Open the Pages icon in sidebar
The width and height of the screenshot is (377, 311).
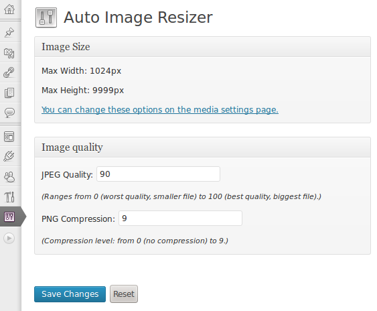(x=9, y=92)
